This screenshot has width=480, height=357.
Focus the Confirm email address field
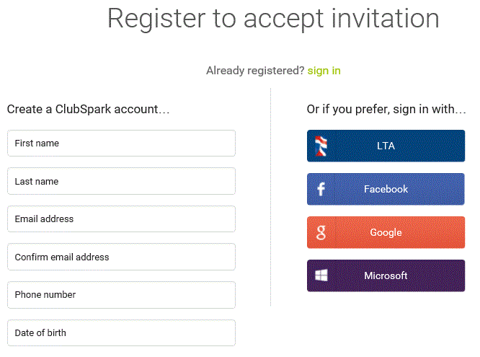coord(121,257)
